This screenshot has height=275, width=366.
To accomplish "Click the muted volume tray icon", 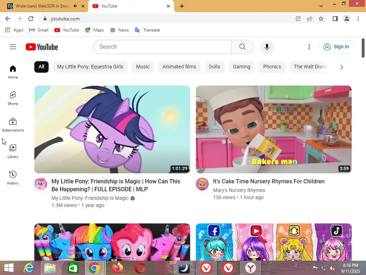I will tap(332, 268).
